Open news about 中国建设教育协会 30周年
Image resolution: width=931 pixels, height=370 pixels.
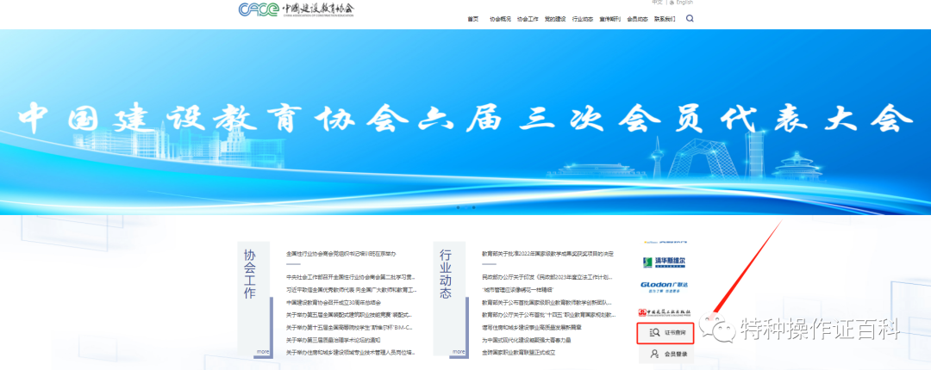click(333, 302)
